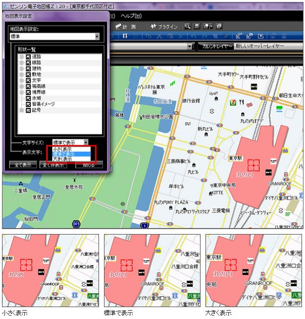Click the 閉じる button
This screenshot has height=319, width=305.
point(89,165)
